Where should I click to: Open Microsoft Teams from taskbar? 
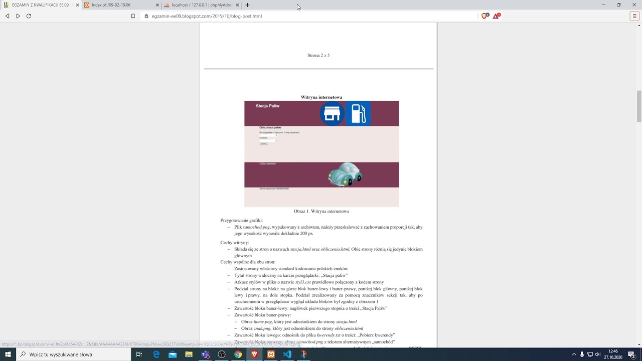[205, 354]
